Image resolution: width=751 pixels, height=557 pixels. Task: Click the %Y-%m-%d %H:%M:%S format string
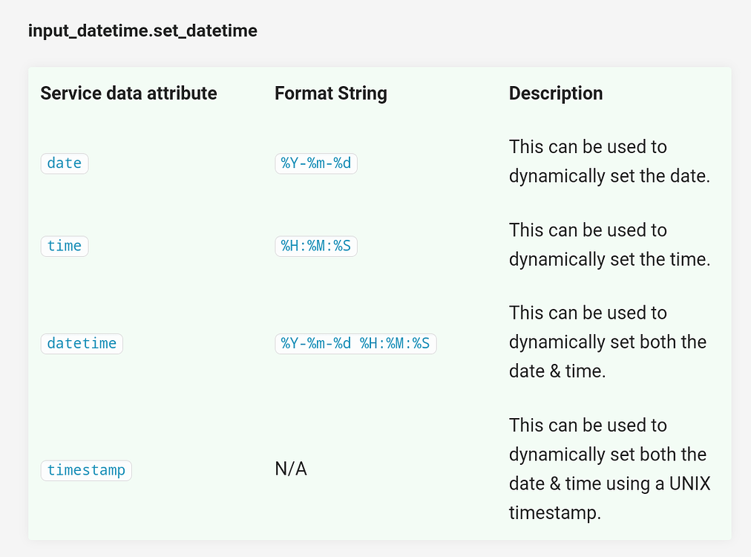coord(355,344)
